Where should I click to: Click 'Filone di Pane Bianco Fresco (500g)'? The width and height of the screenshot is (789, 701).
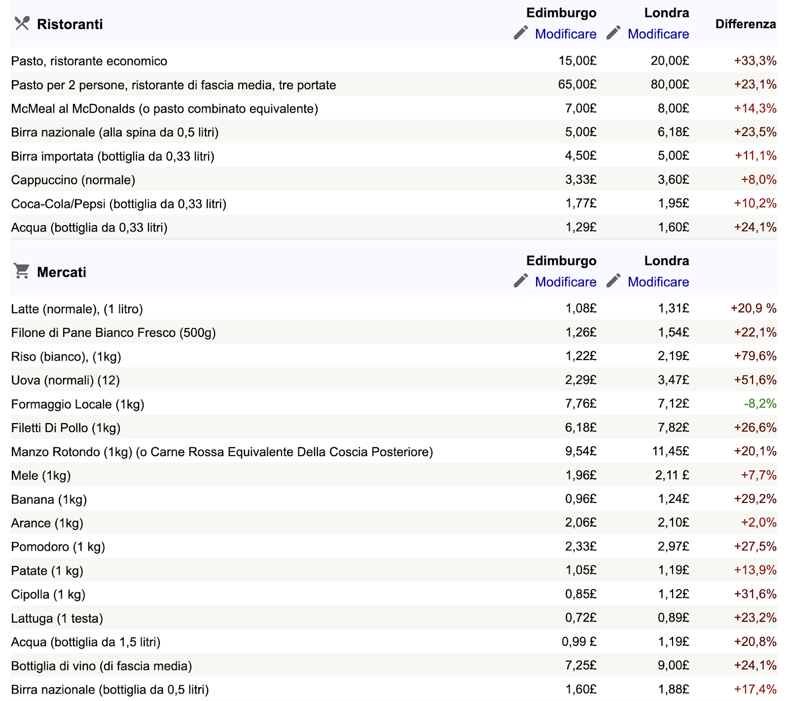tap(113, 333)
